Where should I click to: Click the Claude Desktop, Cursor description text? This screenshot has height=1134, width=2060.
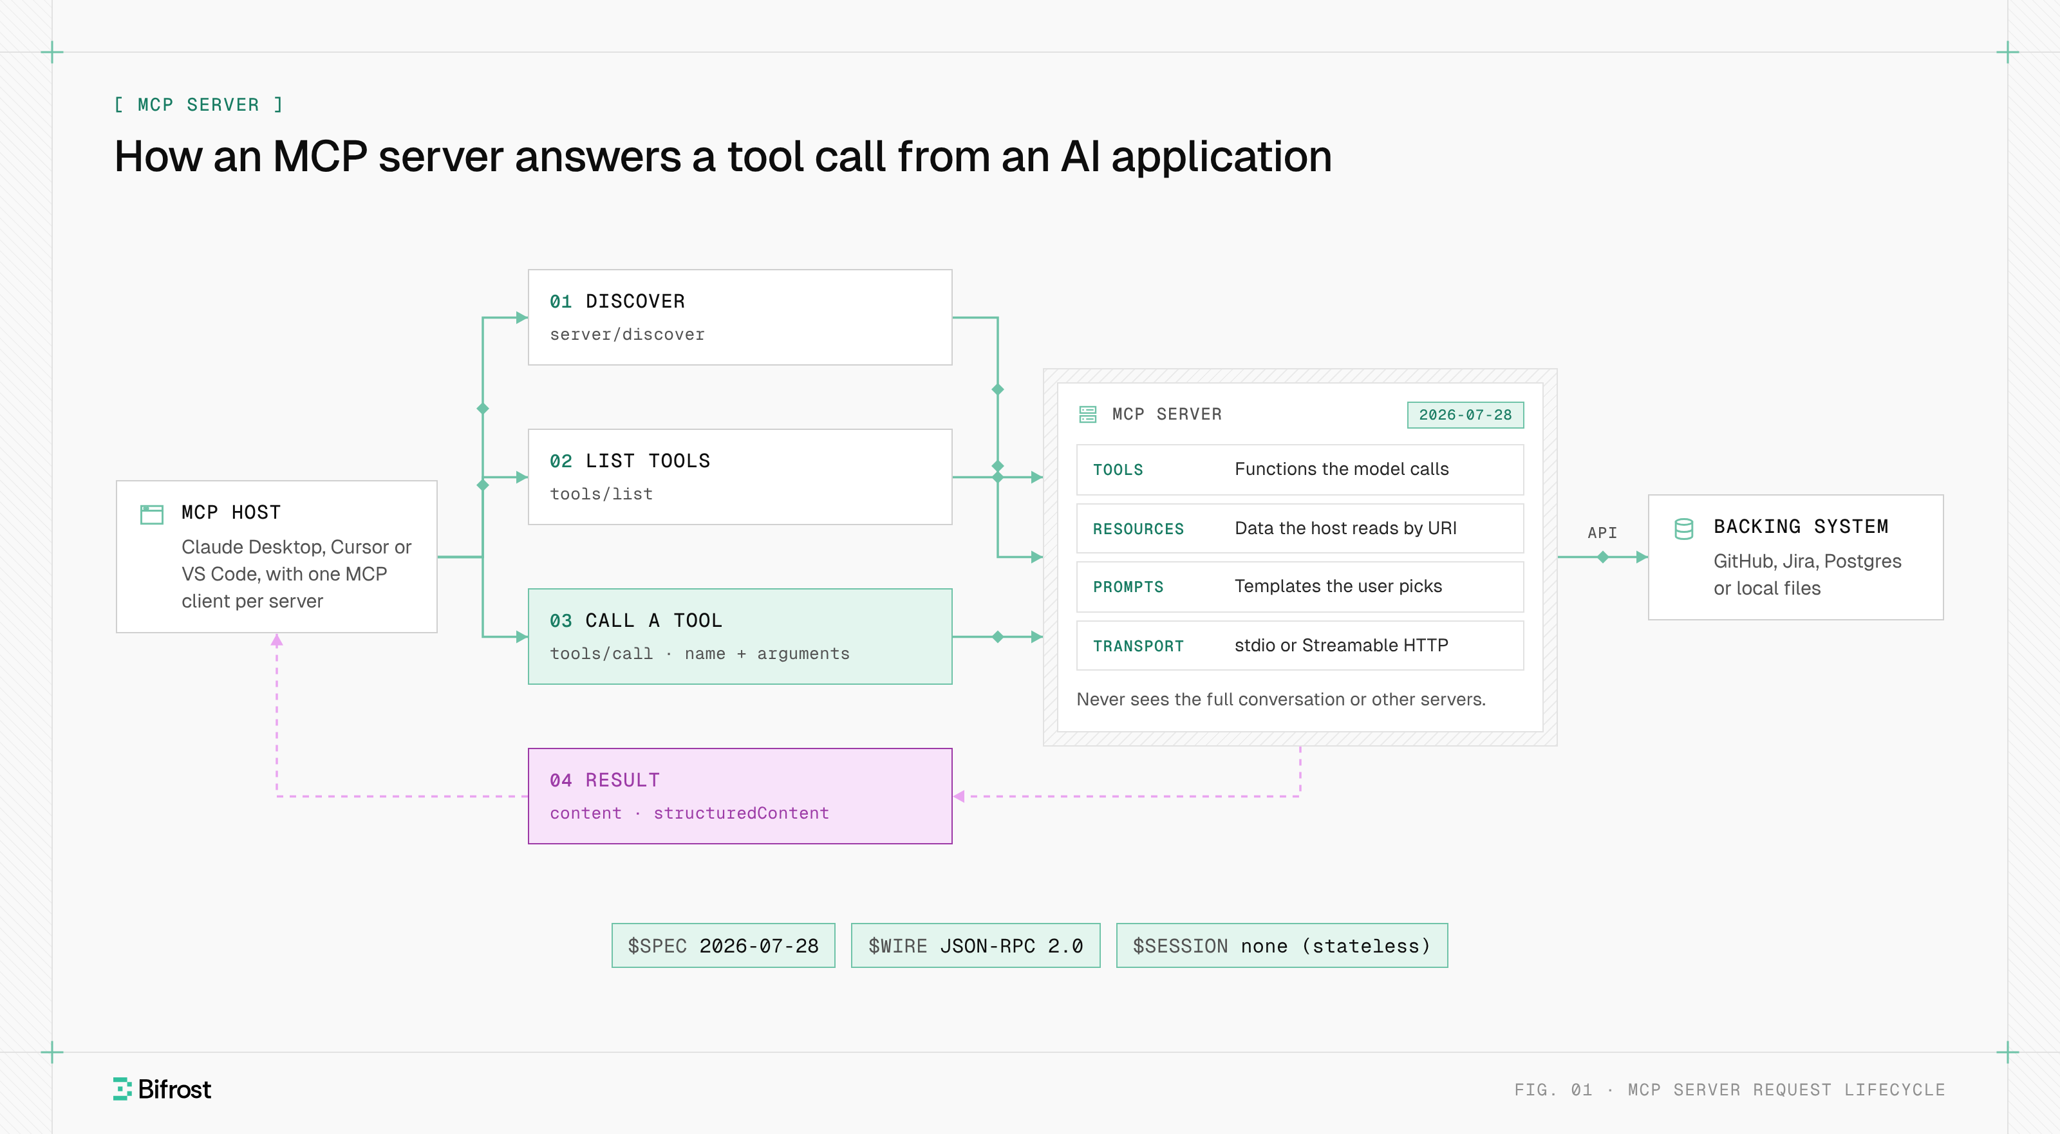[x=296, y=573]
